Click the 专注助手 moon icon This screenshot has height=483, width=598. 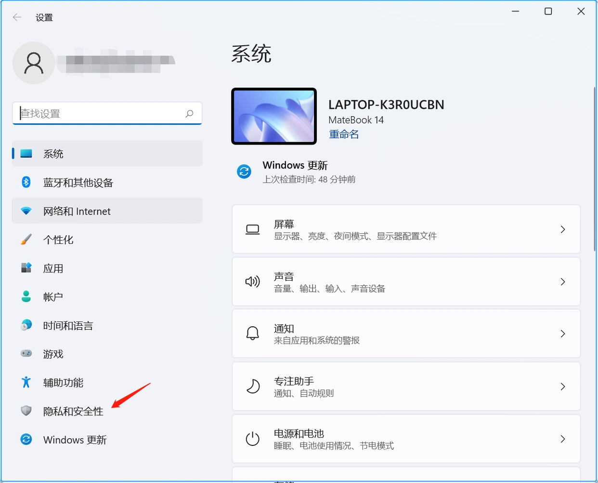click(x=252, y=386)
